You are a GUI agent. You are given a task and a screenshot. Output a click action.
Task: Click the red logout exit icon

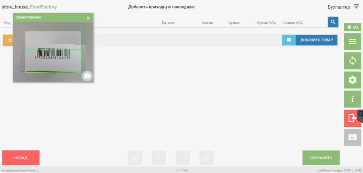pyautogui.click(x=351, y=118)
